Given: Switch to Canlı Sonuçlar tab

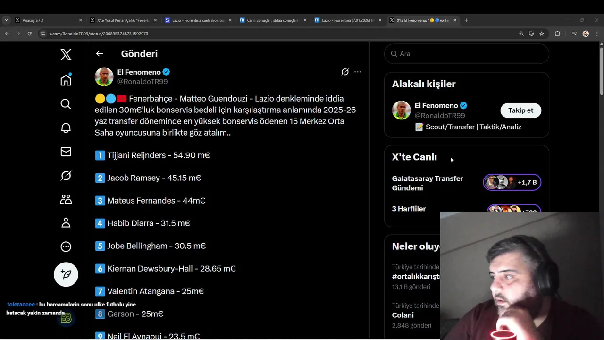Looking at the screenshot, I should (x=272, y=20).
